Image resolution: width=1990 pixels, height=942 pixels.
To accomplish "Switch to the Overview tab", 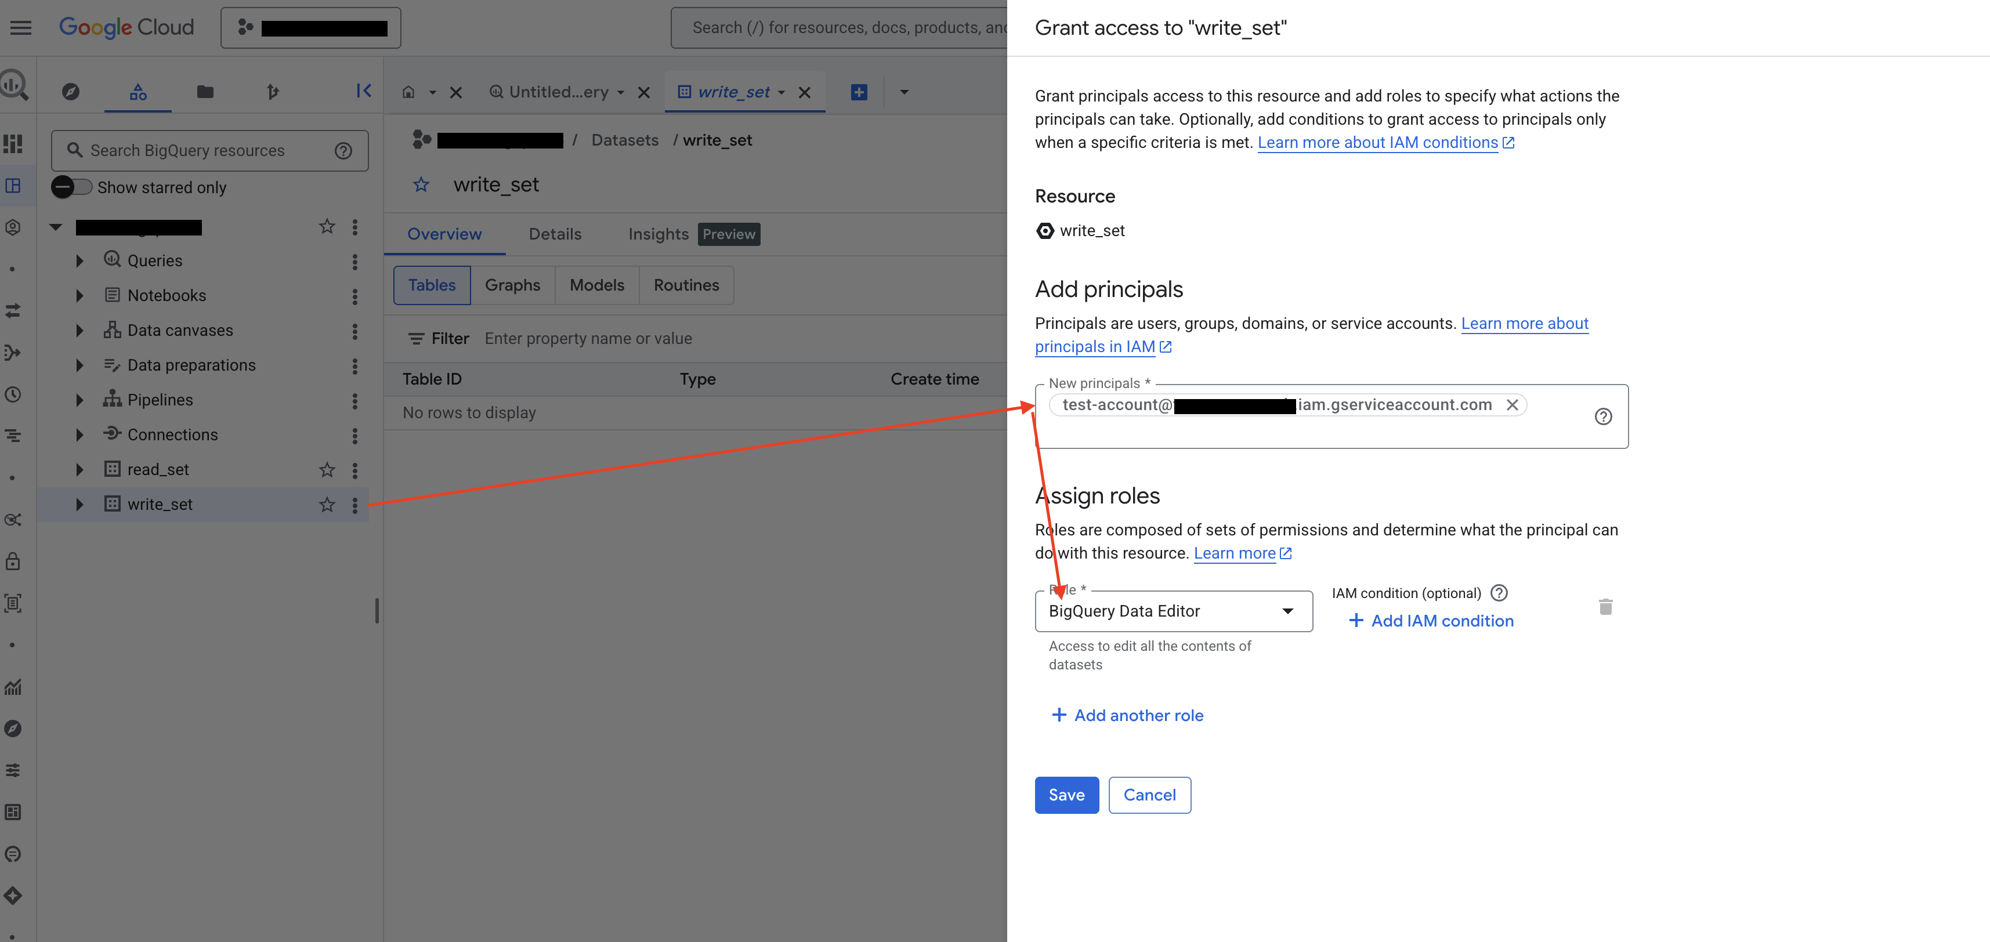I will pyautogui.click(x=444, y=234).
